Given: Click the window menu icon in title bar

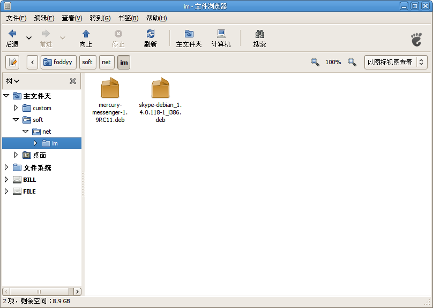Looking at the screenshot, I should click(x=8, y=6).
